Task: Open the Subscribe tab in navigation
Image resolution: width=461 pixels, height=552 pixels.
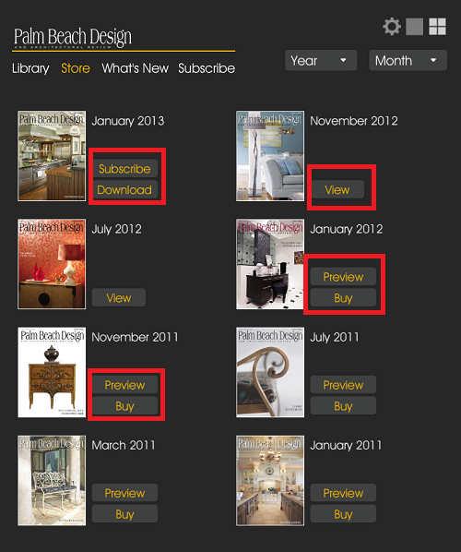Action: pos(207,68)
